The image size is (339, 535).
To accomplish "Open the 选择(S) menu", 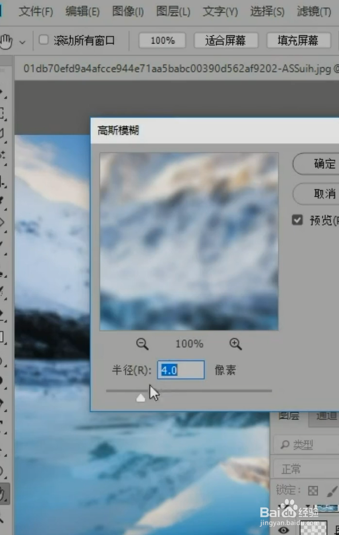I will (267, 11).
